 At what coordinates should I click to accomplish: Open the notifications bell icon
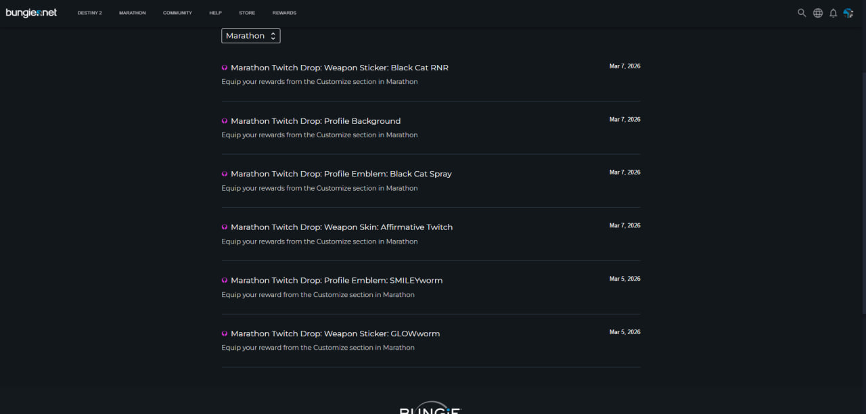[834, 13]
